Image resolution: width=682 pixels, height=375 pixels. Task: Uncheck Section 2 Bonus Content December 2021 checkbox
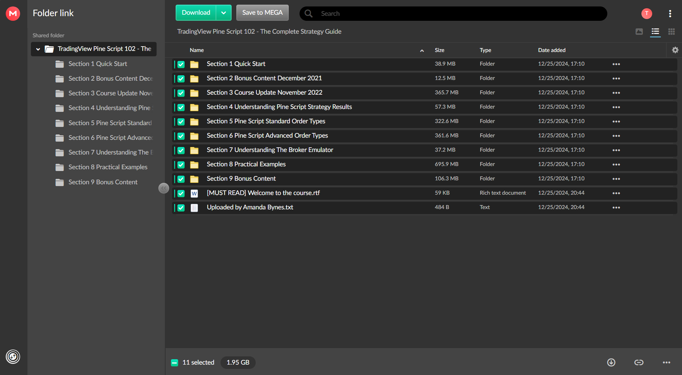tap(181, 79)
